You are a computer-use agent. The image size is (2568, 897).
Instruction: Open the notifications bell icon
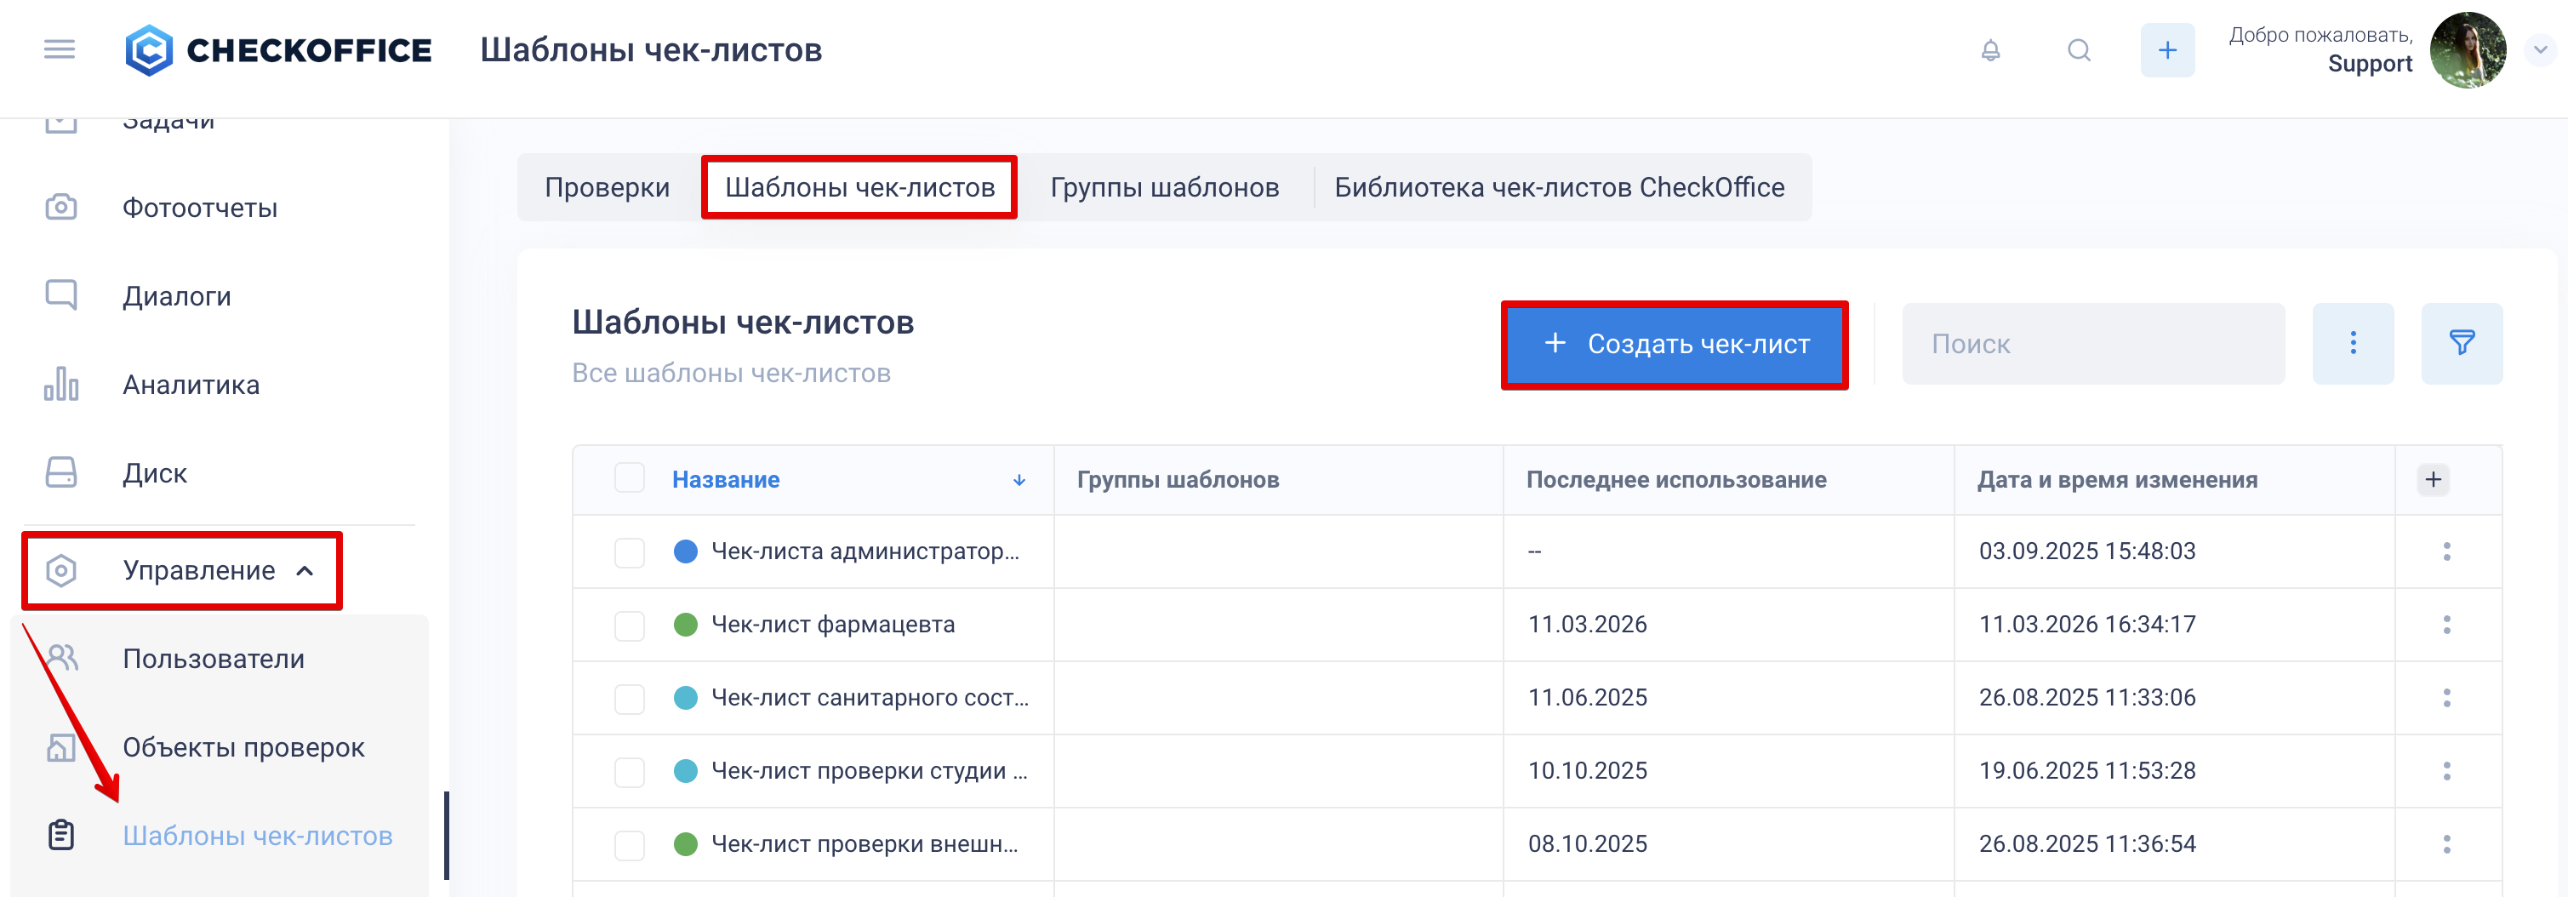(x=1989, y=50)
